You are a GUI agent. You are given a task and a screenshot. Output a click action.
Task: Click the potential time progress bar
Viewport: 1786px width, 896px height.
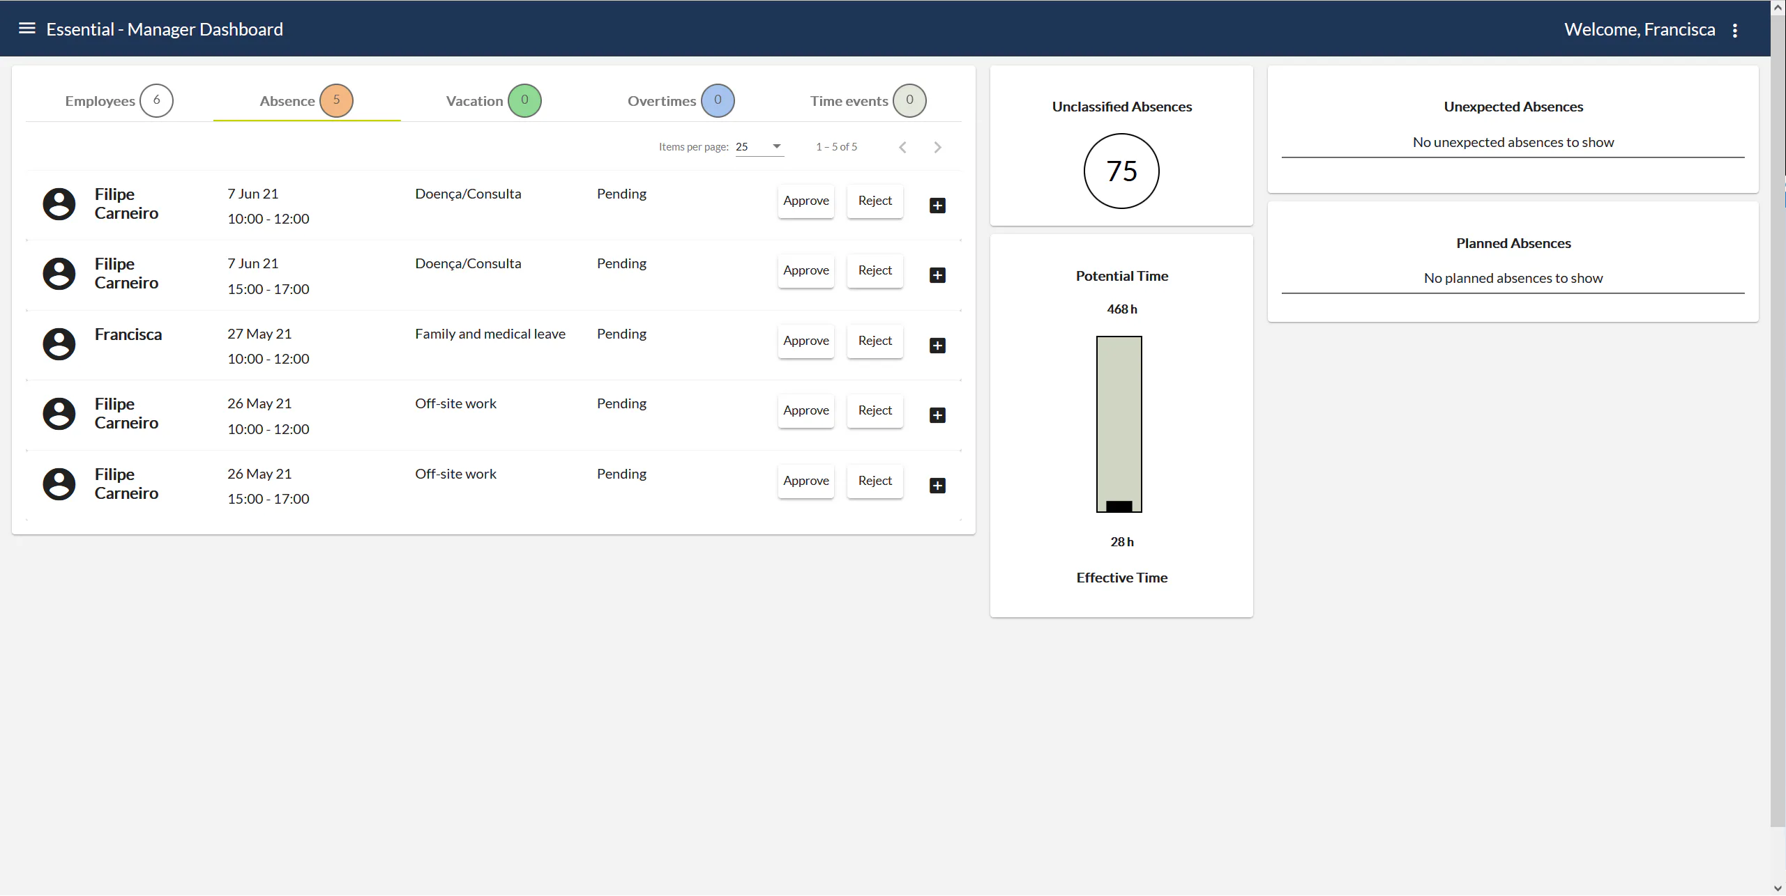click(x=1119, y=424)
